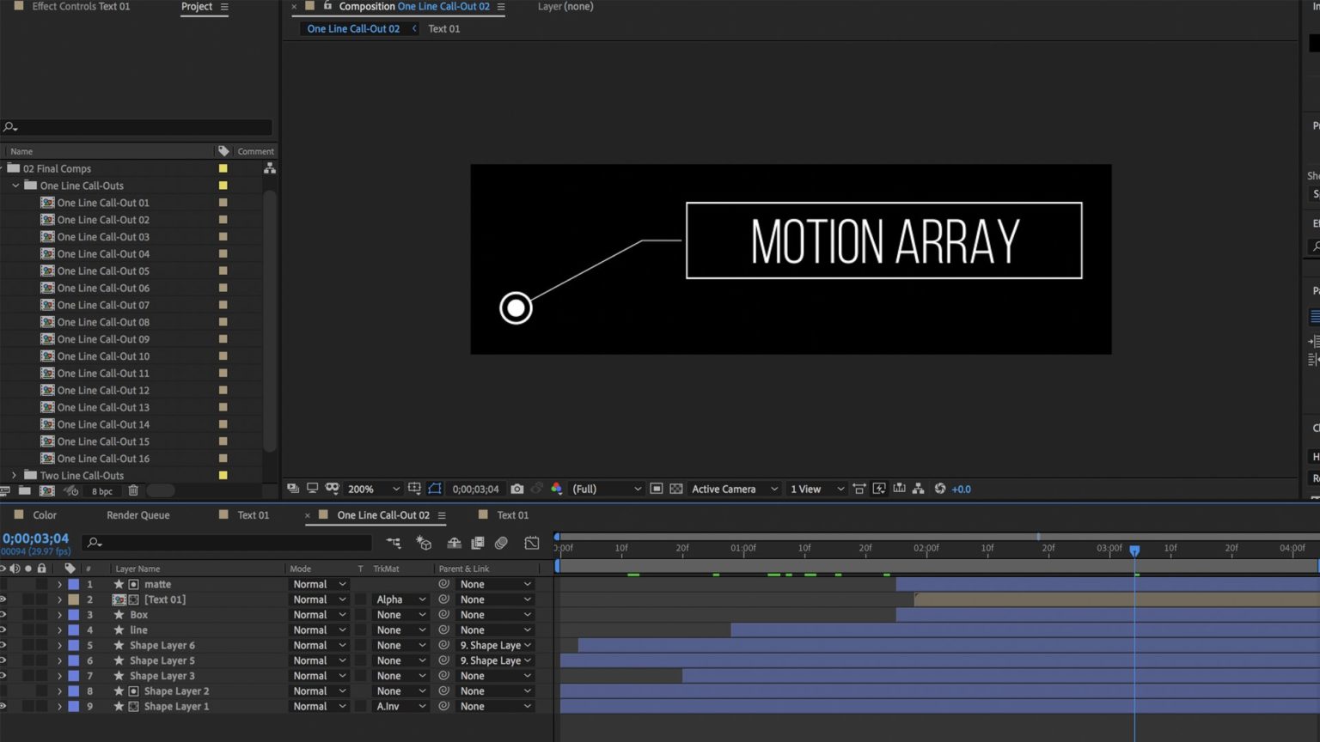Hide the Shape Layer 6 layer
Viewport: 1320px width, 742px height.
tap(3, 645)
